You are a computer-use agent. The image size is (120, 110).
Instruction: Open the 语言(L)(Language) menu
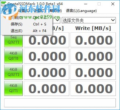[81, 11]
